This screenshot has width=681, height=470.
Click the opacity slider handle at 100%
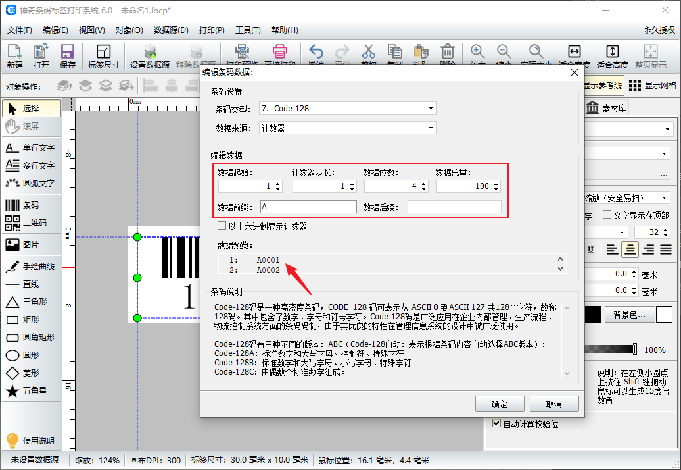[x=635, y=349]
